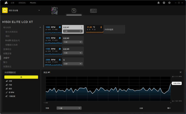Close the 風扇 #1 graph panel

point(181,72)
